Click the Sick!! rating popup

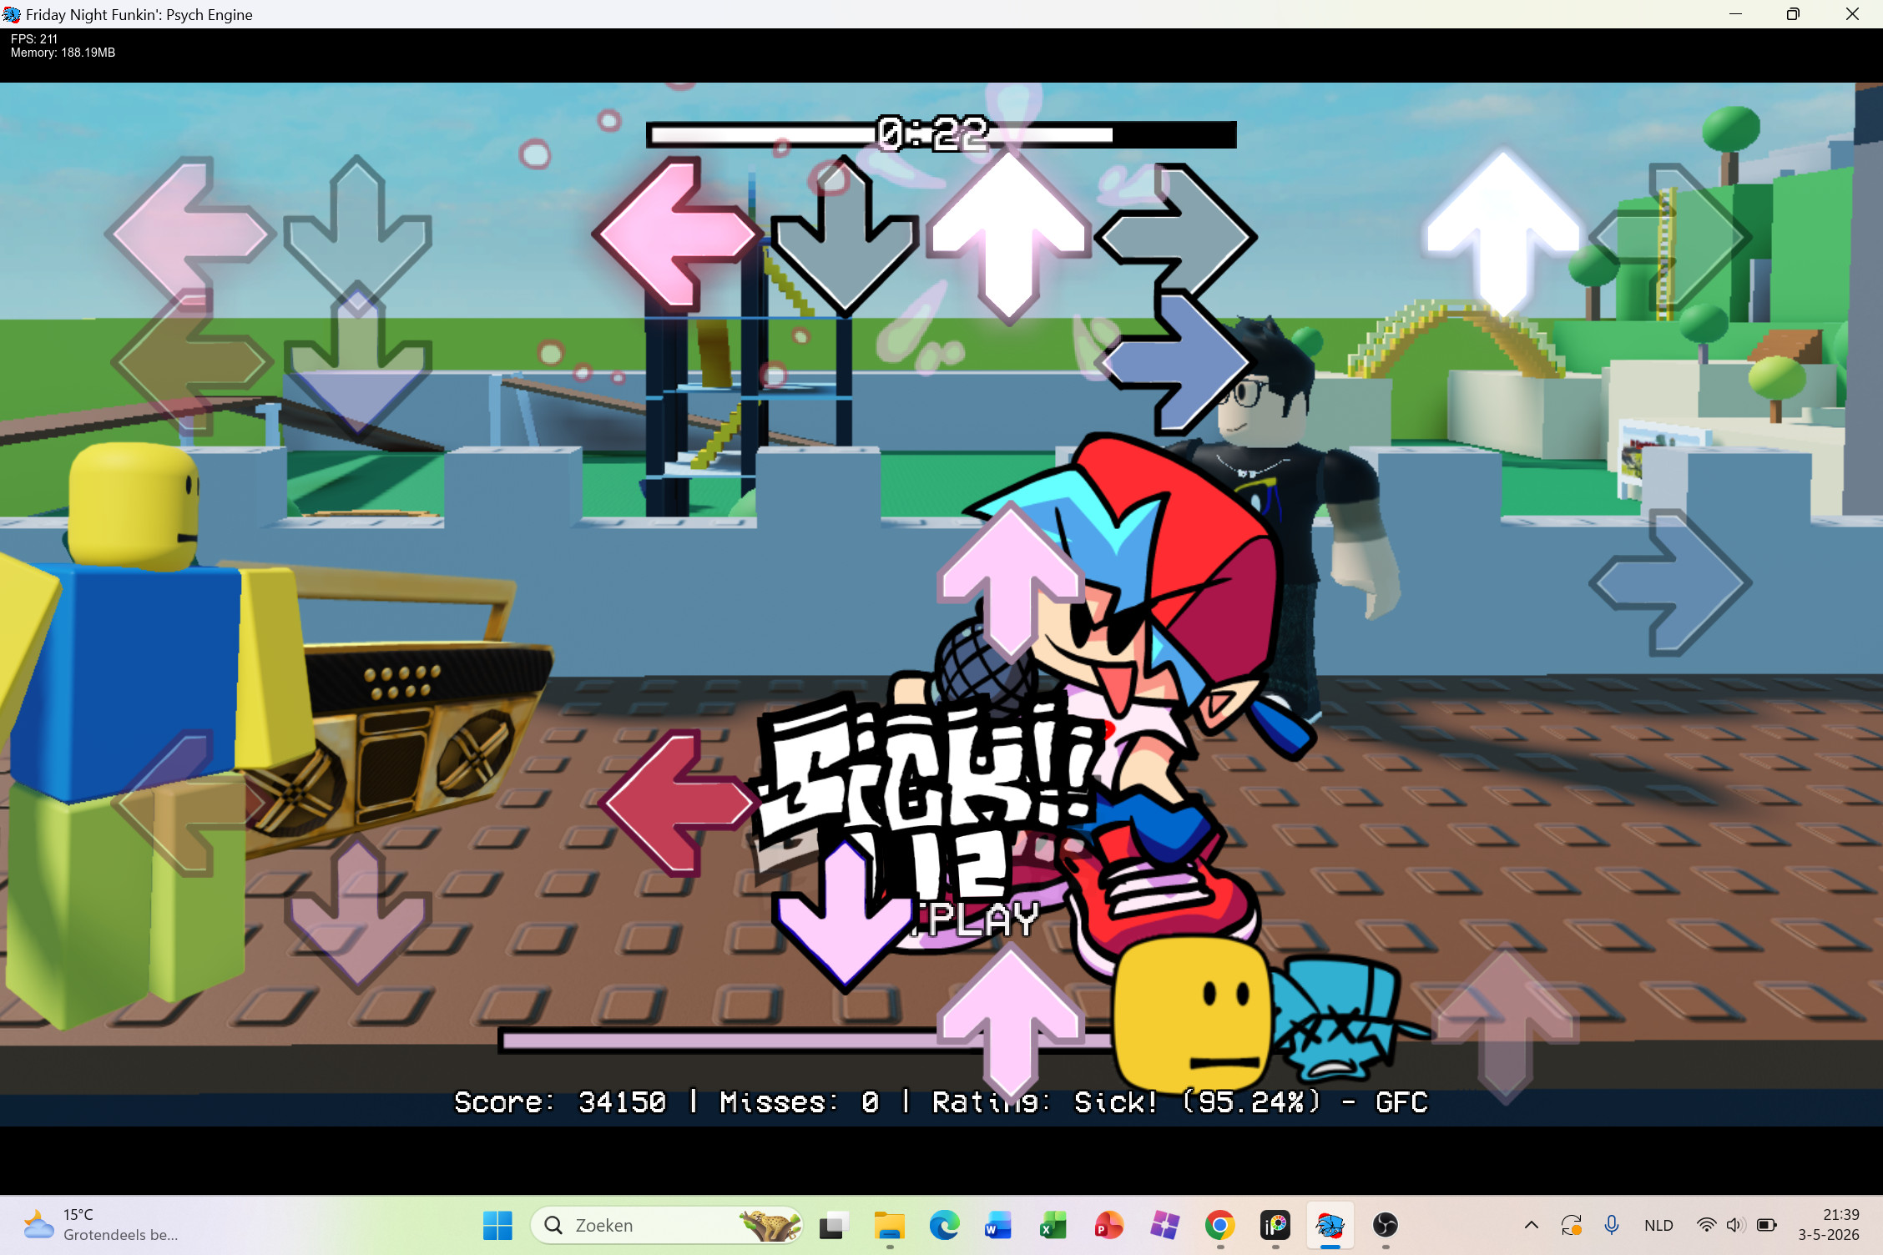click(928, 772)
